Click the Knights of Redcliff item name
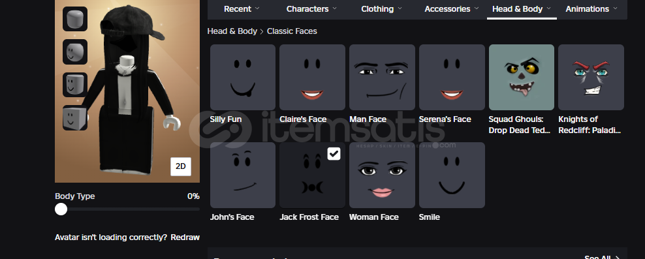Viewport: 645px width, 259px height. [590, 125]
